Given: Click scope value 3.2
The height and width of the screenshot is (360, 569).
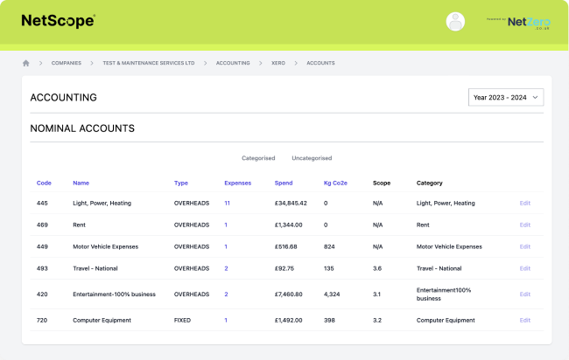Looking at the screenshot, I should (x=377, y=320).
